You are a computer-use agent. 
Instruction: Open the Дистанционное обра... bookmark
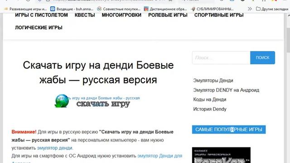[165, 9]
